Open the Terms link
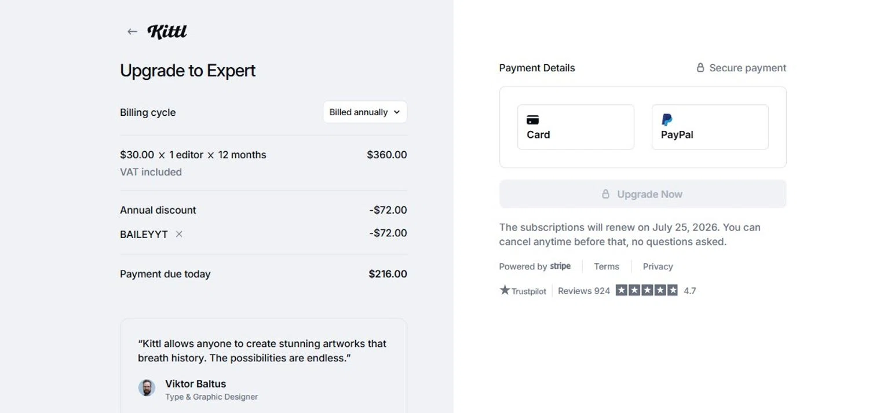 [x=607, y=266]
